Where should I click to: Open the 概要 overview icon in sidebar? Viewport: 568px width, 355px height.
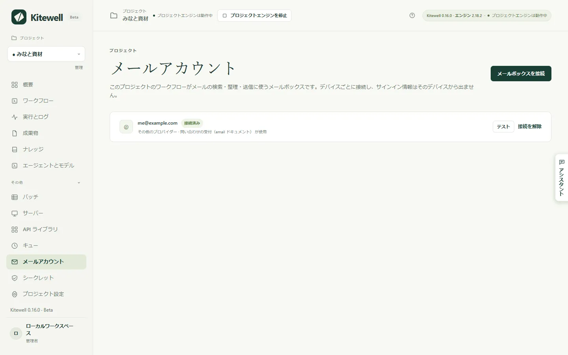coord(15,85)
